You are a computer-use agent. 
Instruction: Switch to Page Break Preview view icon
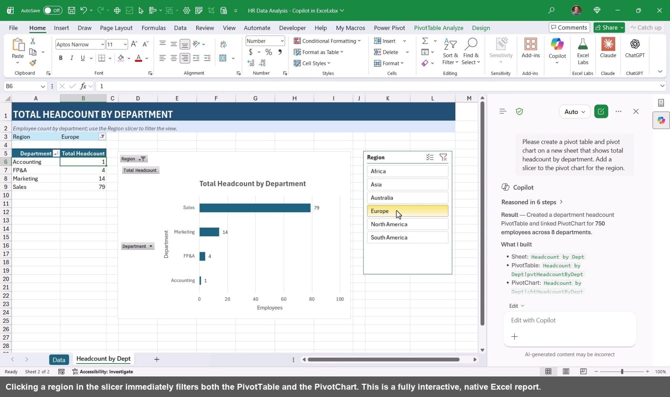[x=583, y=372]
